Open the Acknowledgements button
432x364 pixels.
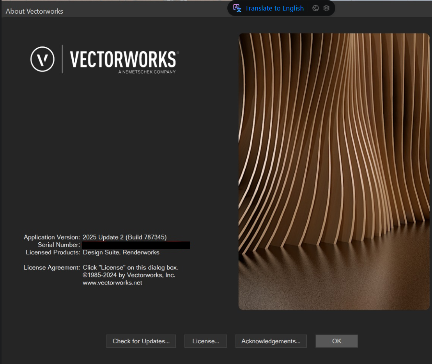pos(271,341)
